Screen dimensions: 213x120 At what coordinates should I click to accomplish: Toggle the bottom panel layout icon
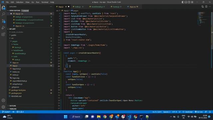tap(186, 2)
